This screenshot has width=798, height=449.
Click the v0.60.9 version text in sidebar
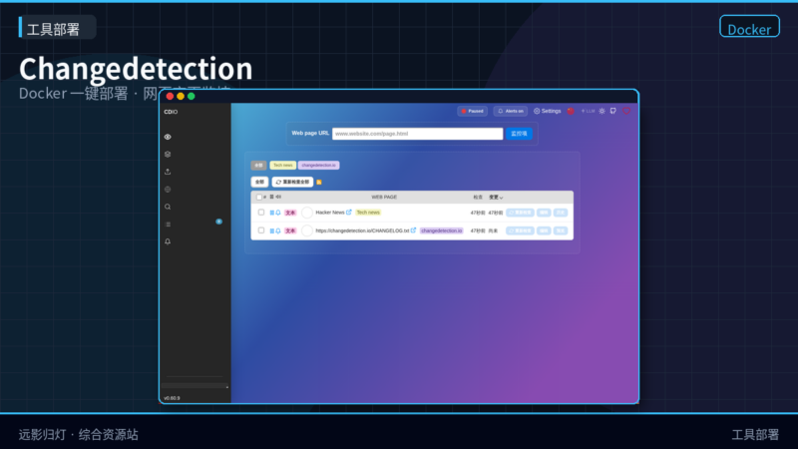(172, 398)
